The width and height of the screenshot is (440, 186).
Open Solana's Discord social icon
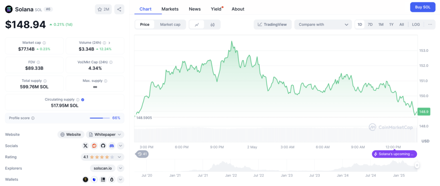[112, 146]
